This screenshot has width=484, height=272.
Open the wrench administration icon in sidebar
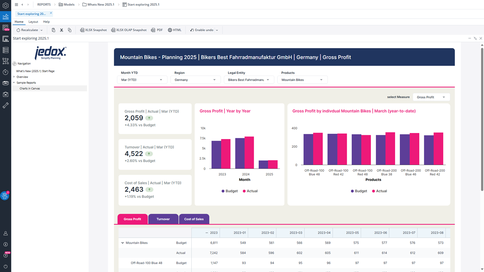click(5, 105)
